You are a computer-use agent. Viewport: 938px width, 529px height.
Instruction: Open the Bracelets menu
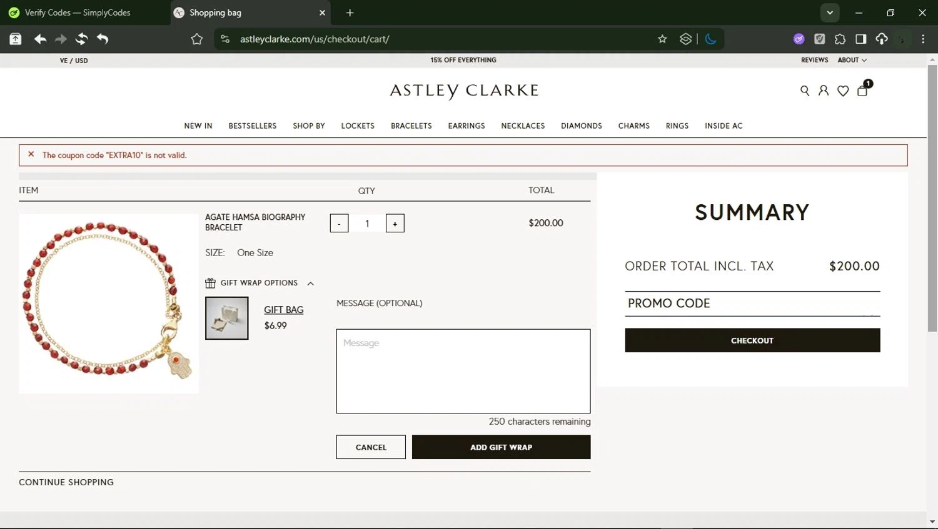[x=411, y=126]
